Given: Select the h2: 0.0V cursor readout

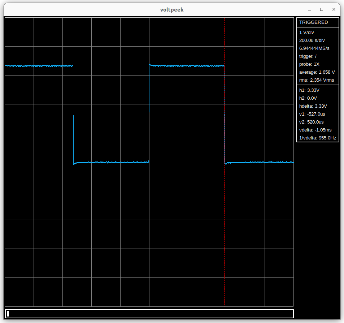Looking at the screenshot, I should [x=308, y=98].
